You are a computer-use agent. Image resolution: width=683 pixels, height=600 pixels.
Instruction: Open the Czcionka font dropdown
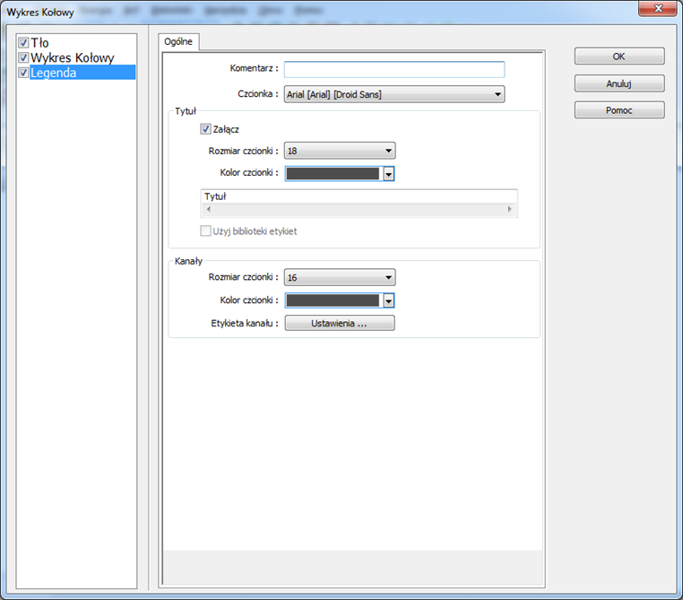click(394, 94)
